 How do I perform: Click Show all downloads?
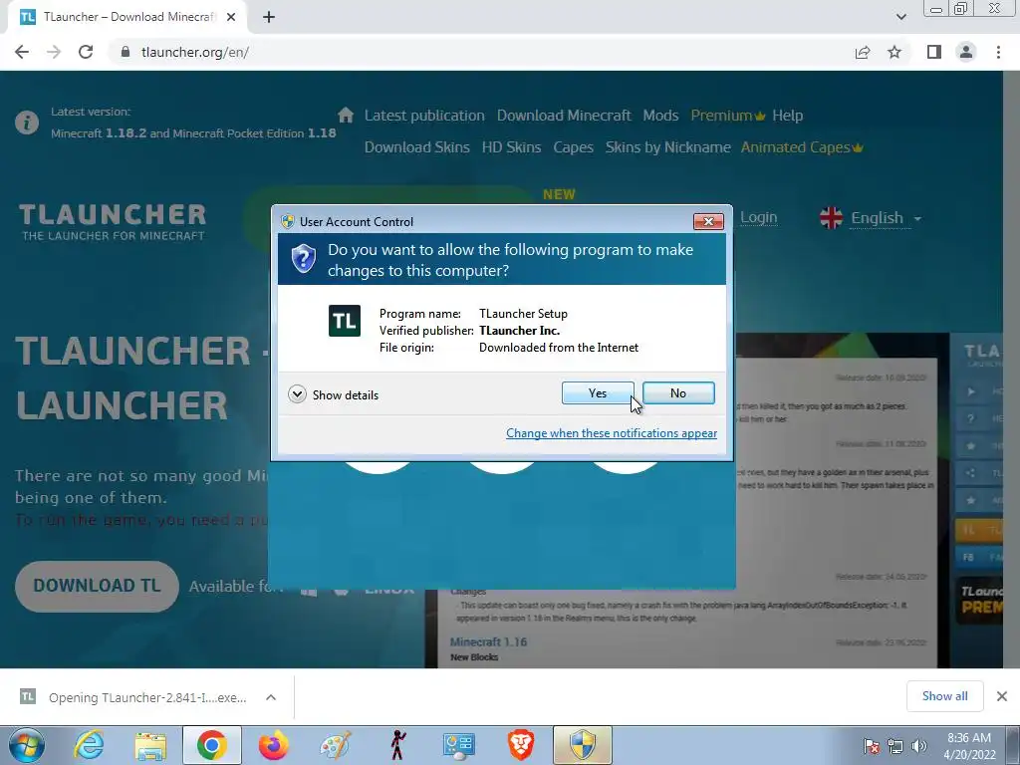pyautogui.click(x=944, y=696)
